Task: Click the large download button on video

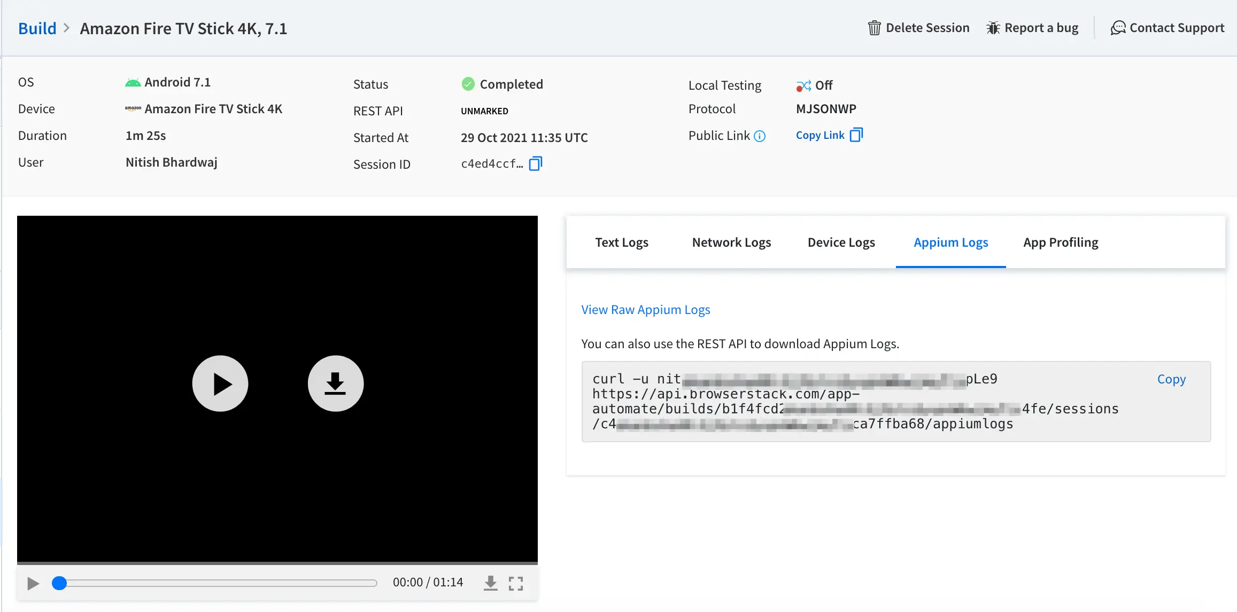Action: [x=335, y=383]
